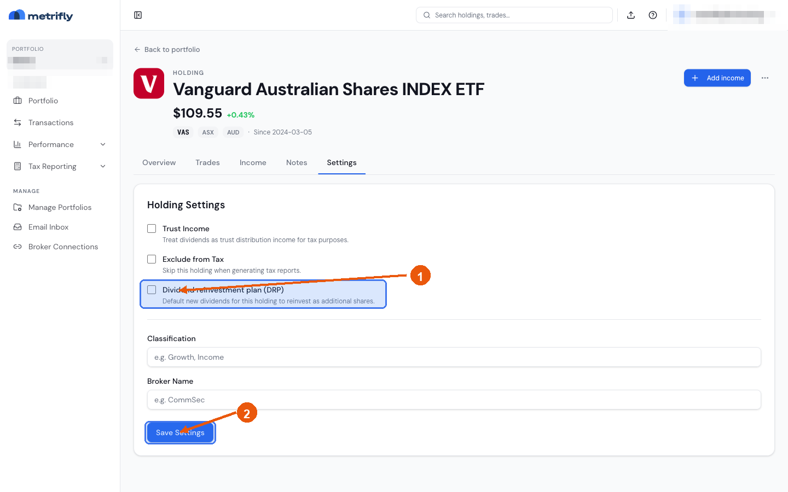Click the search magnifier icon
This screenshot has width=788, height=492.
[x=427, y=15]
